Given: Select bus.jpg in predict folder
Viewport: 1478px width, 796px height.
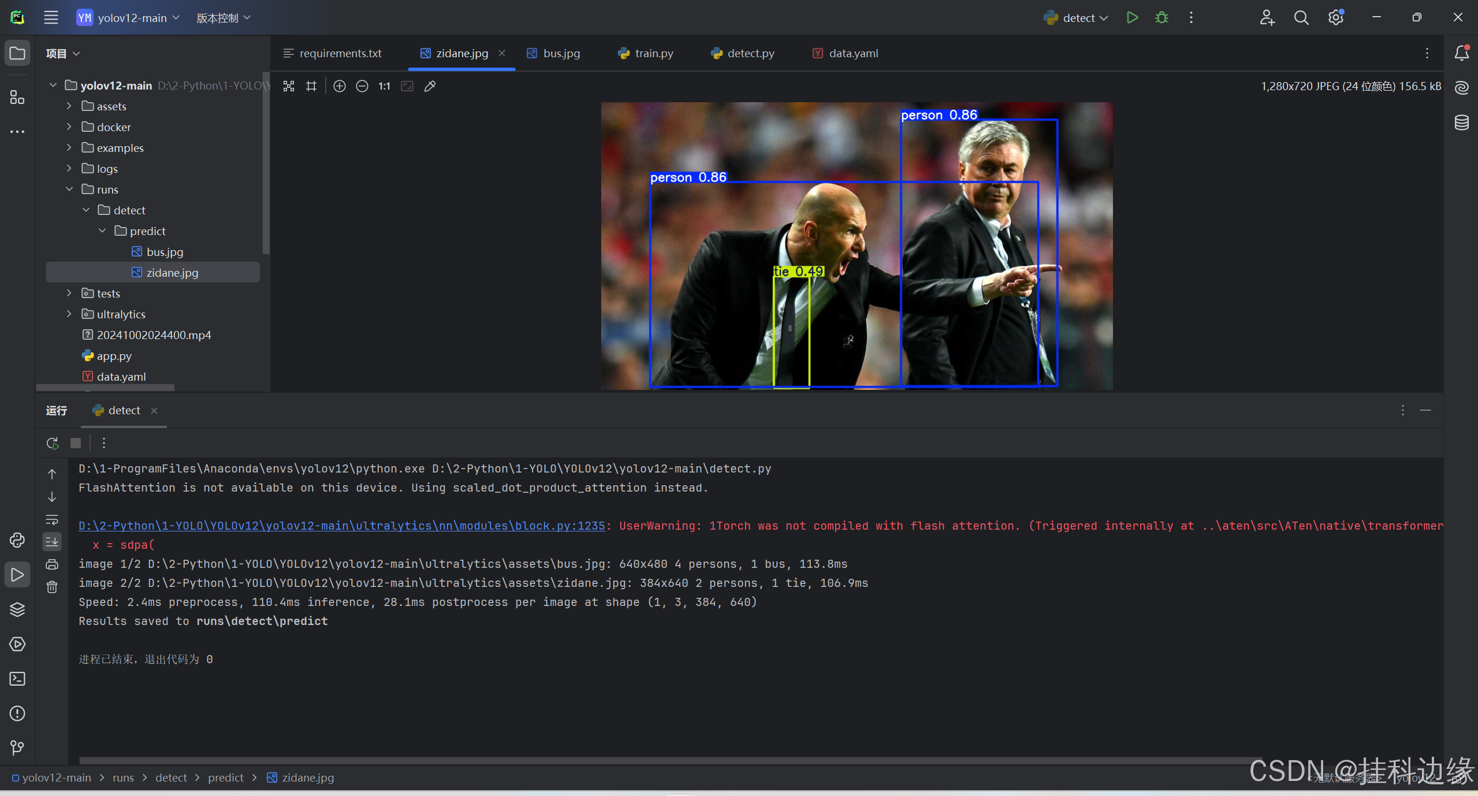Looking at the screenshot, I should pos(165,252).
